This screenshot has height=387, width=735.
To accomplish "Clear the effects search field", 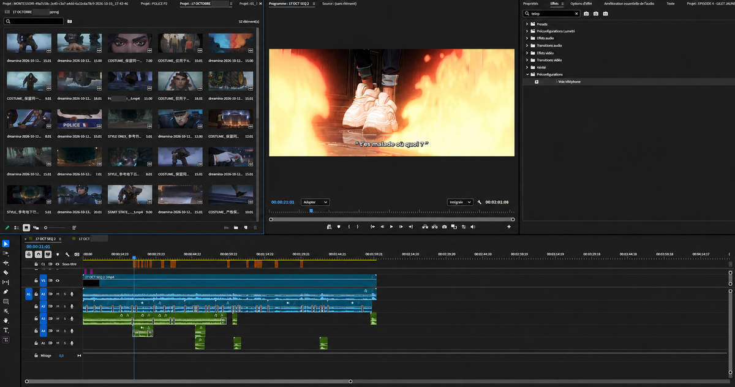I will pos(576,13).
